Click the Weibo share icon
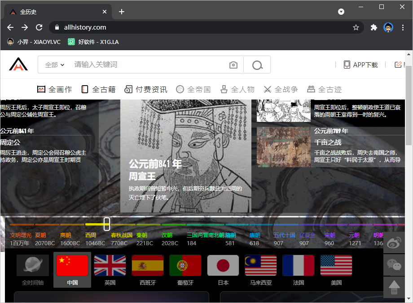The width and height of the screenshot is (413, 303). [394, 242]
